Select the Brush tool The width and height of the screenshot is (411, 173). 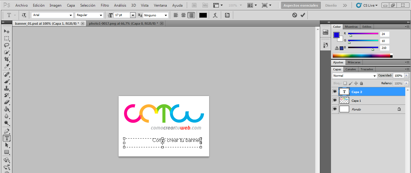7,81
